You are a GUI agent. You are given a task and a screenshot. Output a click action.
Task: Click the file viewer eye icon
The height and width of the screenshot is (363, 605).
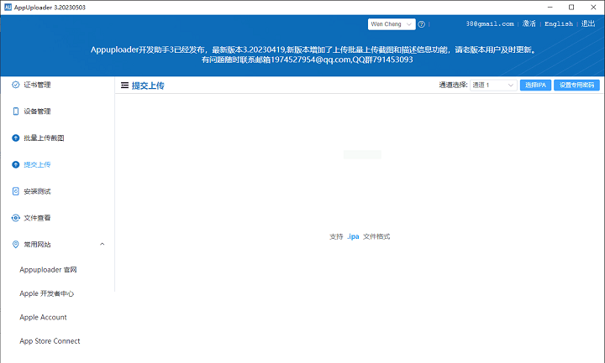(15, 218)
